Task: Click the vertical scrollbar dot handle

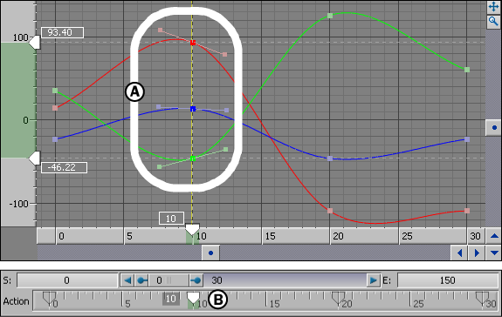Action: pyautogui.click(x=493, y=128)
